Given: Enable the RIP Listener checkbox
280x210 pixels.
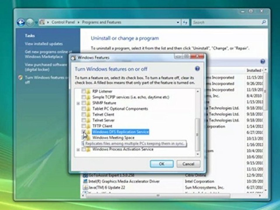Looking at the screenshot, I should (x=83, y=91).
